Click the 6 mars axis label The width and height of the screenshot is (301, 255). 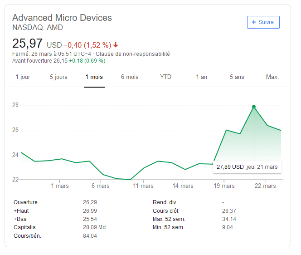coord(101,186)
